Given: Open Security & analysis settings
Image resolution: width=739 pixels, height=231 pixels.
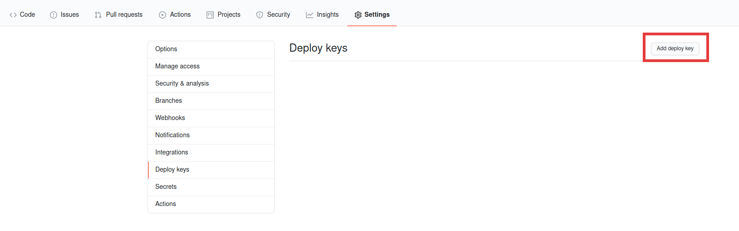Looking at the screenshot, I should coord(211,84).
